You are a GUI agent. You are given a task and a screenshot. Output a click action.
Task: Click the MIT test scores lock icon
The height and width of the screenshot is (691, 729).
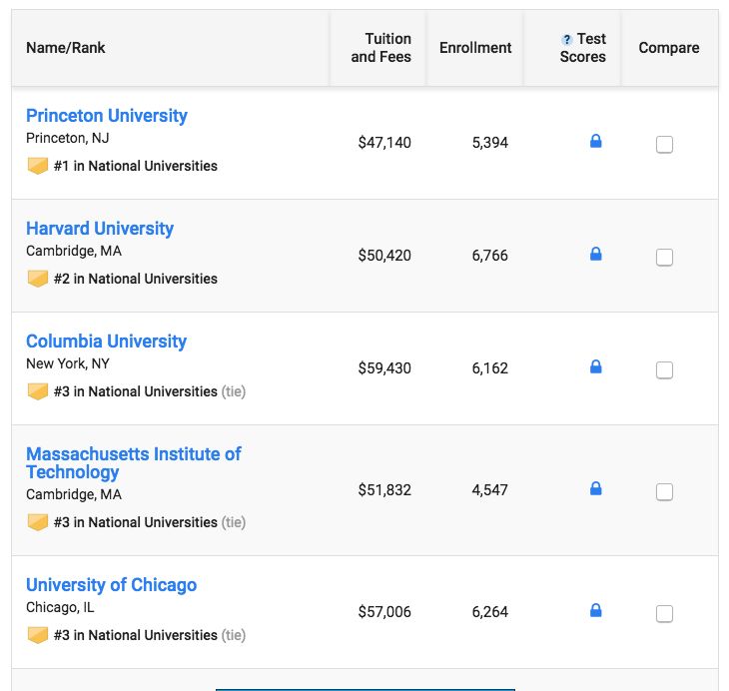pyautogui.click(x=596, y=489)
